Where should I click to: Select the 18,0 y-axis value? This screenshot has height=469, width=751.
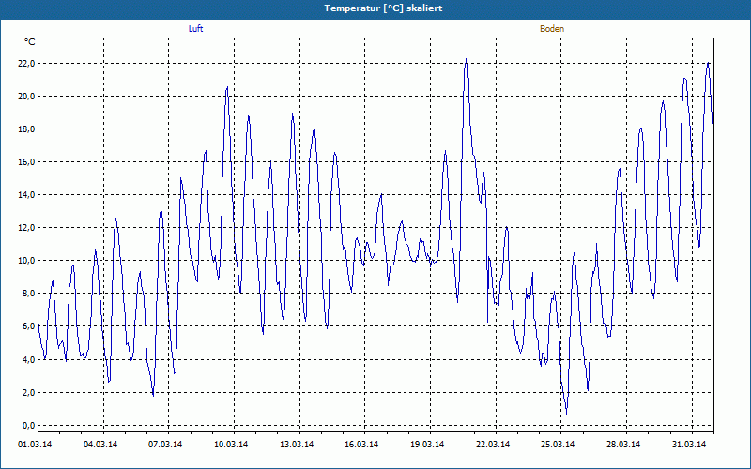(x=26, y=129)
